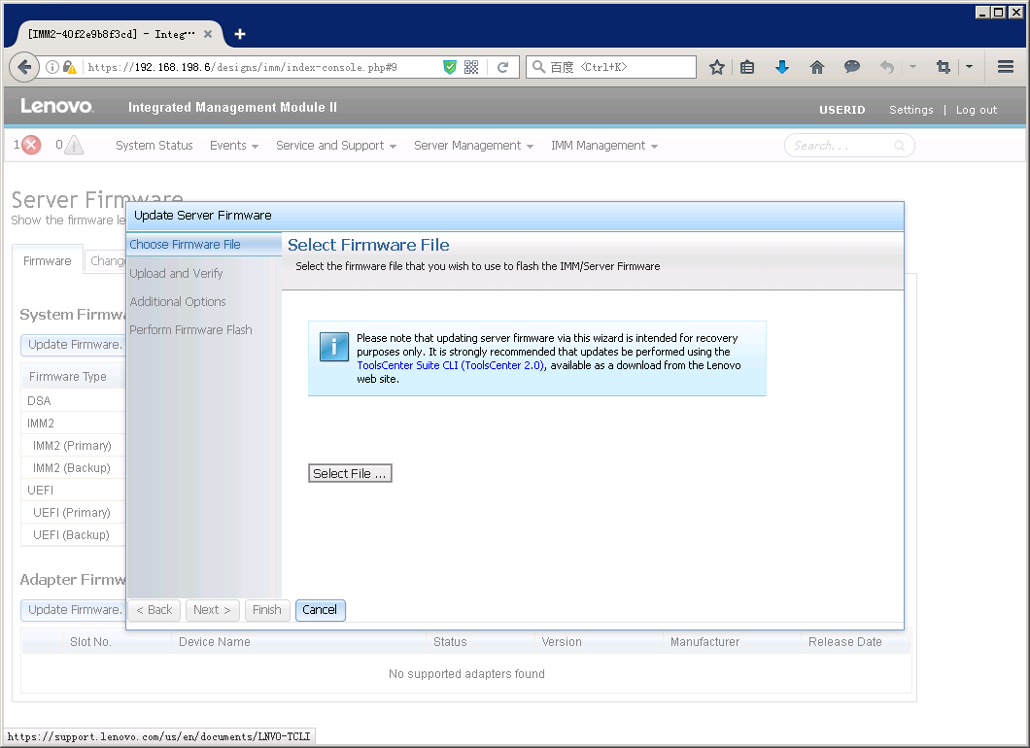The height and width of the screenshot is (748, 1030).
Task: Bookmark this page with the star icon
Action: pyautogui.click(x=717, y=67)
